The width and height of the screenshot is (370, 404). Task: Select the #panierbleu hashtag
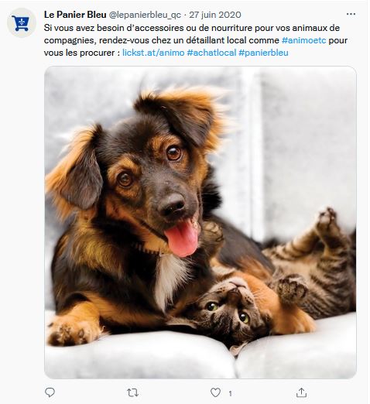coord(263,53)
